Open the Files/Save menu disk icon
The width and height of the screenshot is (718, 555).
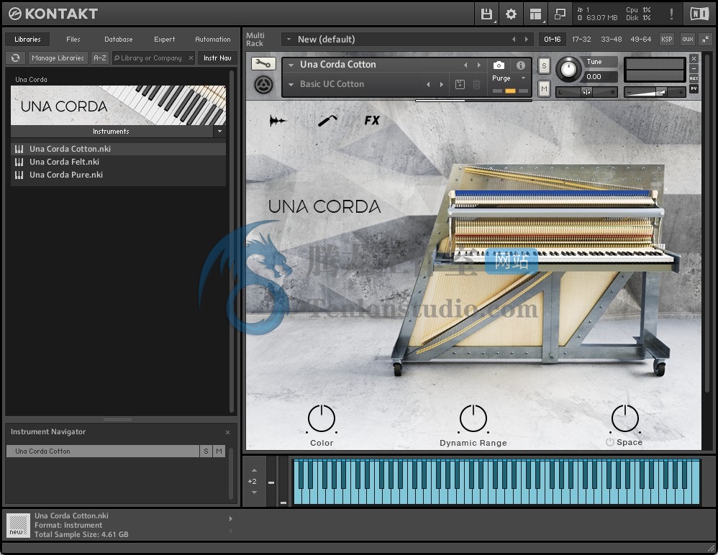(486, 14)
